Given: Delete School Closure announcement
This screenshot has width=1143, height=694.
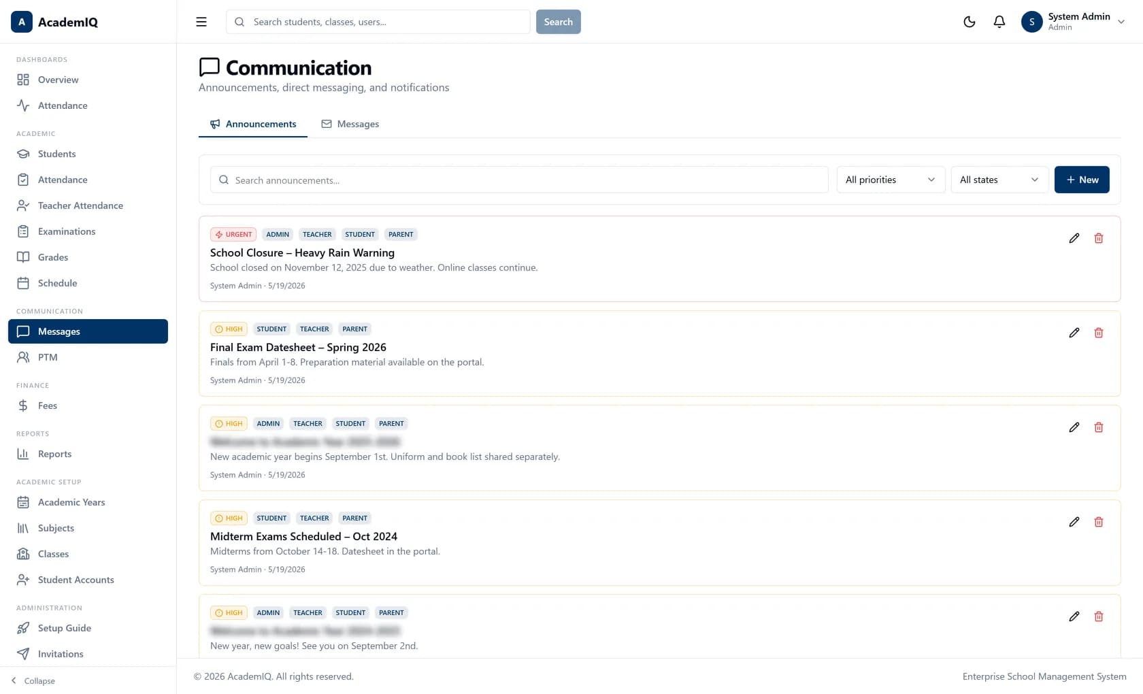Looking at the screenshot, I should 1099,238.
